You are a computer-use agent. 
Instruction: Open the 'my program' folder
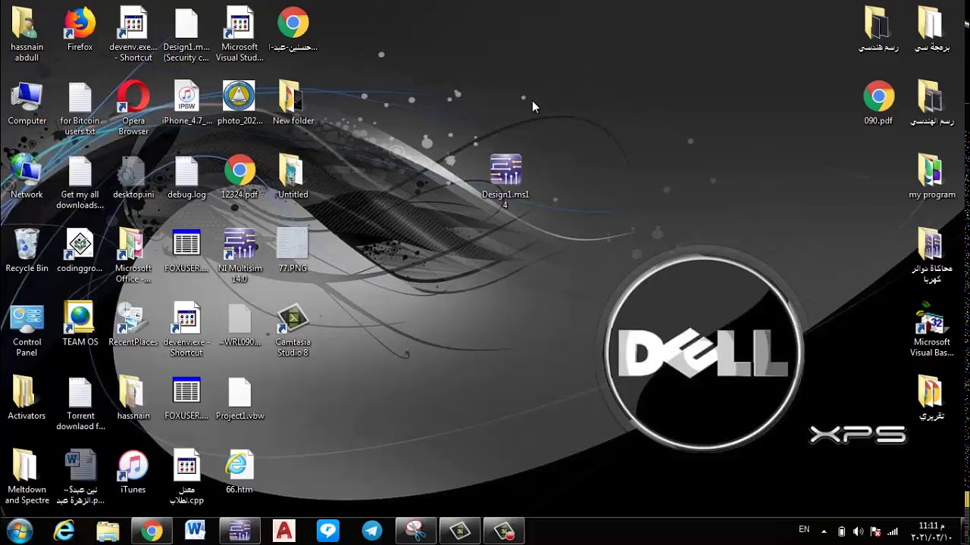click(931, 178)
